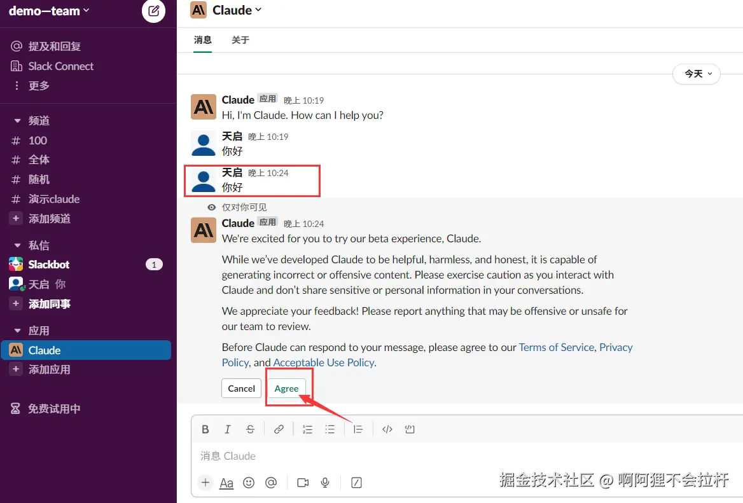Open the Privacy Policy link
Screen dimensions: 743x503
click(616, 347)
